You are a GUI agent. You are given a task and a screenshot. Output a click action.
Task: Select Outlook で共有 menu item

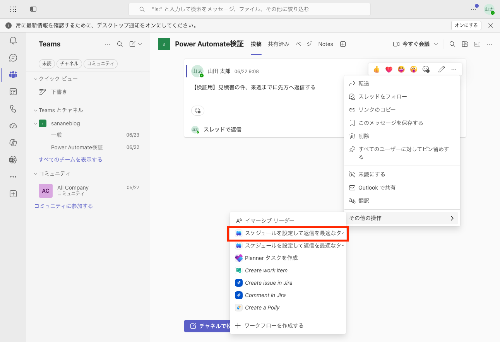[x=402, y=188]
